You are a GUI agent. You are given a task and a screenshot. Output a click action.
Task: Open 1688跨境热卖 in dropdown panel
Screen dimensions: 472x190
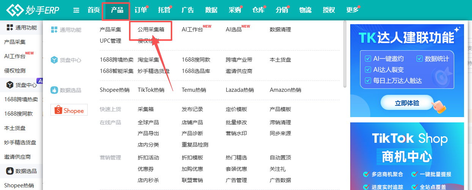pos(117,60)
